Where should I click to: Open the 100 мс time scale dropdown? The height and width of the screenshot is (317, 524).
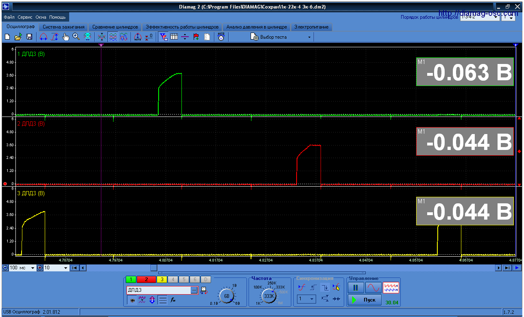tap(22, 268)
